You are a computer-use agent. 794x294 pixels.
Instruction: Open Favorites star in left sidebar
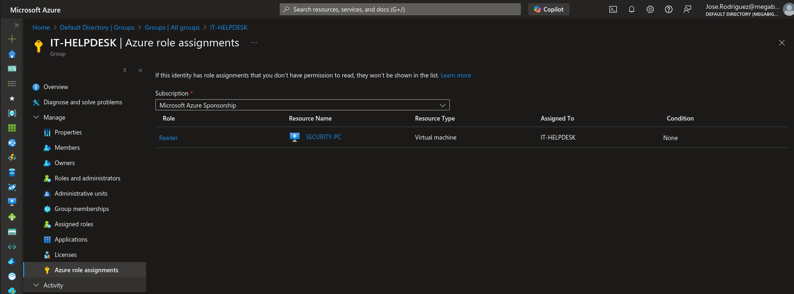click(12, 98)
